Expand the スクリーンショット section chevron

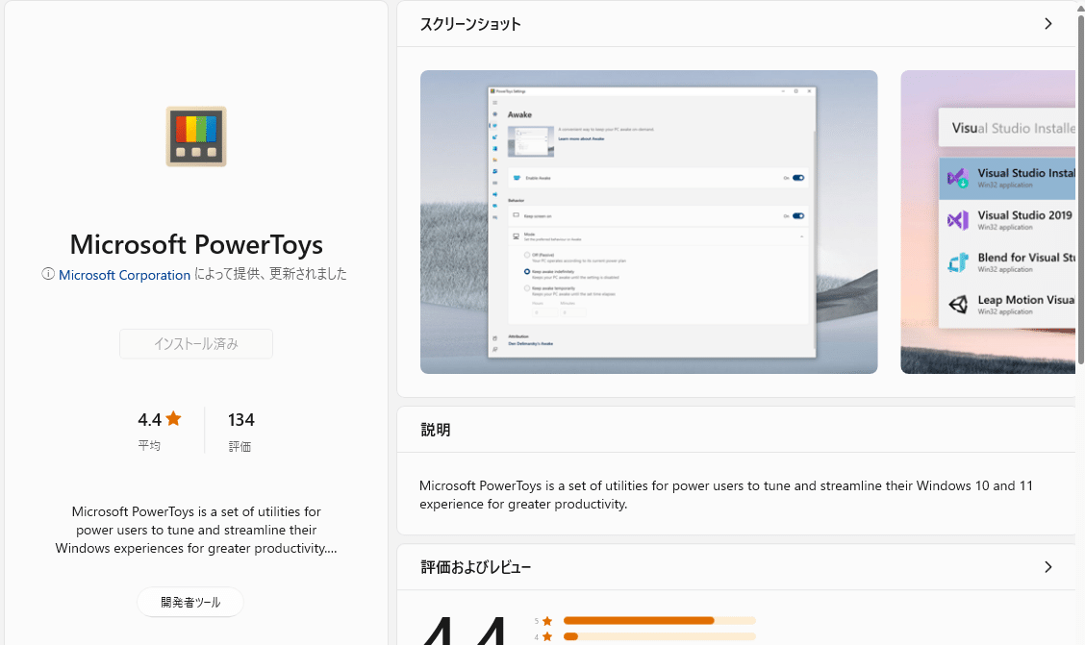tap(1048, 24)
